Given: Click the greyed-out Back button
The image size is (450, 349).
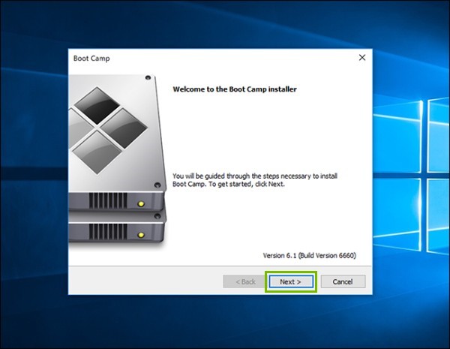Looking at the screenshot, I should [244, 281].
